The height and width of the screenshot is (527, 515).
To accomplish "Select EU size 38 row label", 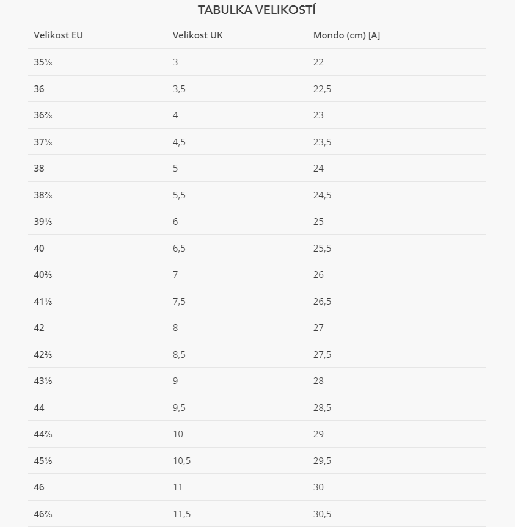I will (x=39, y=169).
